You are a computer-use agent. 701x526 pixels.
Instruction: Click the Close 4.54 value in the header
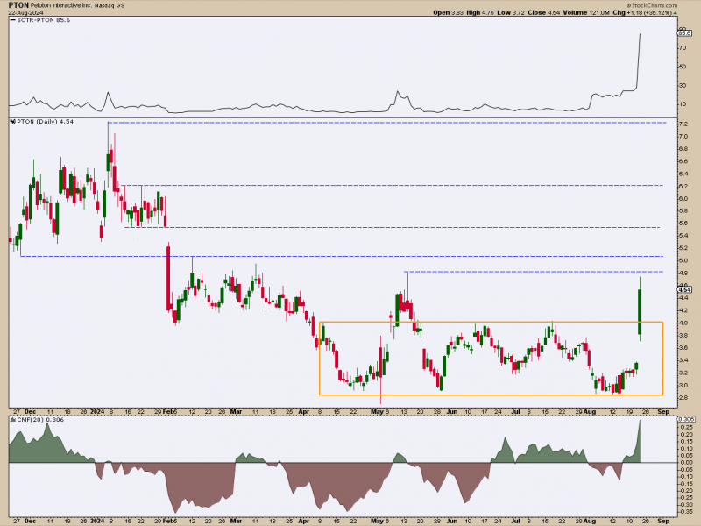coord(543,12)
